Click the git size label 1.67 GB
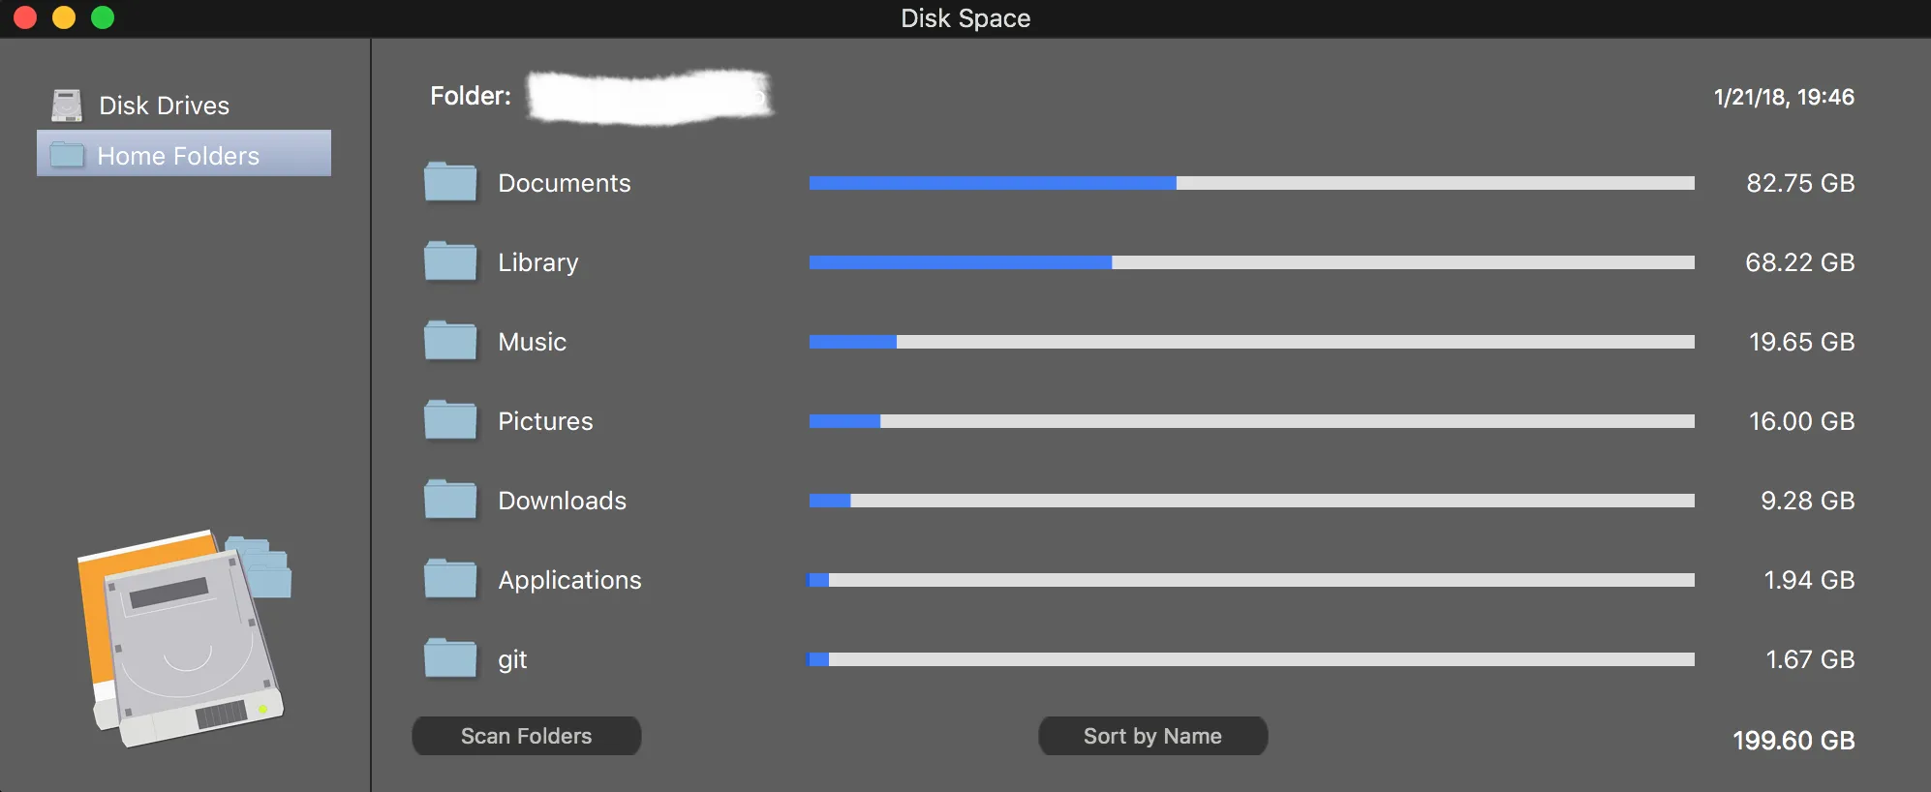Screen dimensions: 1931x792 [x=1810, y=658]
